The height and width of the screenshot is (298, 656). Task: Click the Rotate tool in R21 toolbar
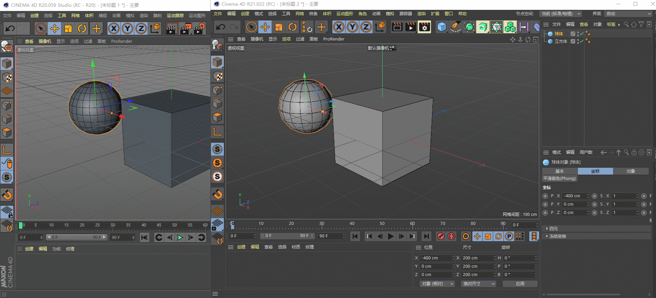(292, 27)
